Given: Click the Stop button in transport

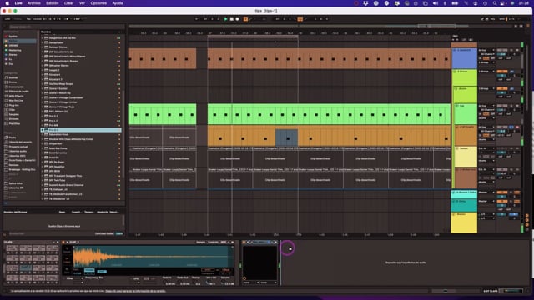Looking at the screenshot, I should (232, 19).
